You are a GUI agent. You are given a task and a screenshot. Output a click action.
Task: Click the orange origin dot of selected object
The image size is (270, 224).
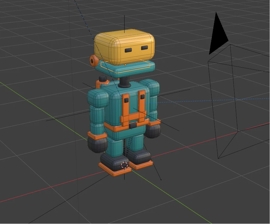(x=125, y=65)
